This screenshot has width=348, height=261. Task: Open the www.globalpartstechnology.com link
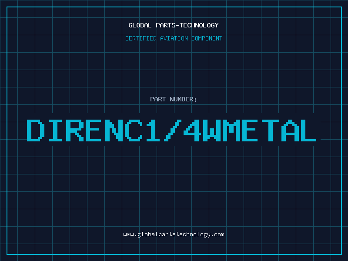[x=174, y=234]
